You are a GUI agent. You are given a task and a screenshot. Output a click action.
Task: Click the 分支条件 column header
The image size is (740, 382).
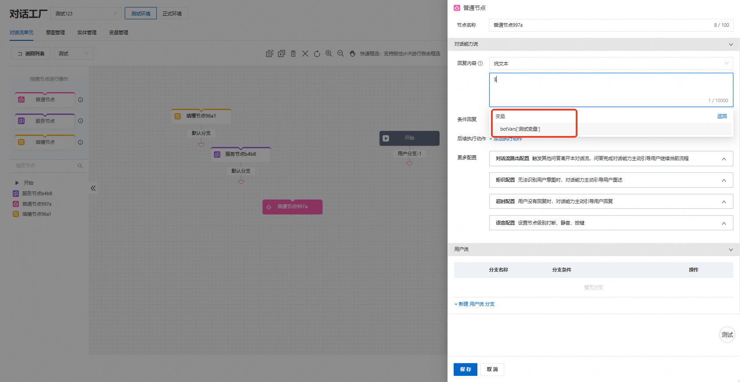point(562,270)
